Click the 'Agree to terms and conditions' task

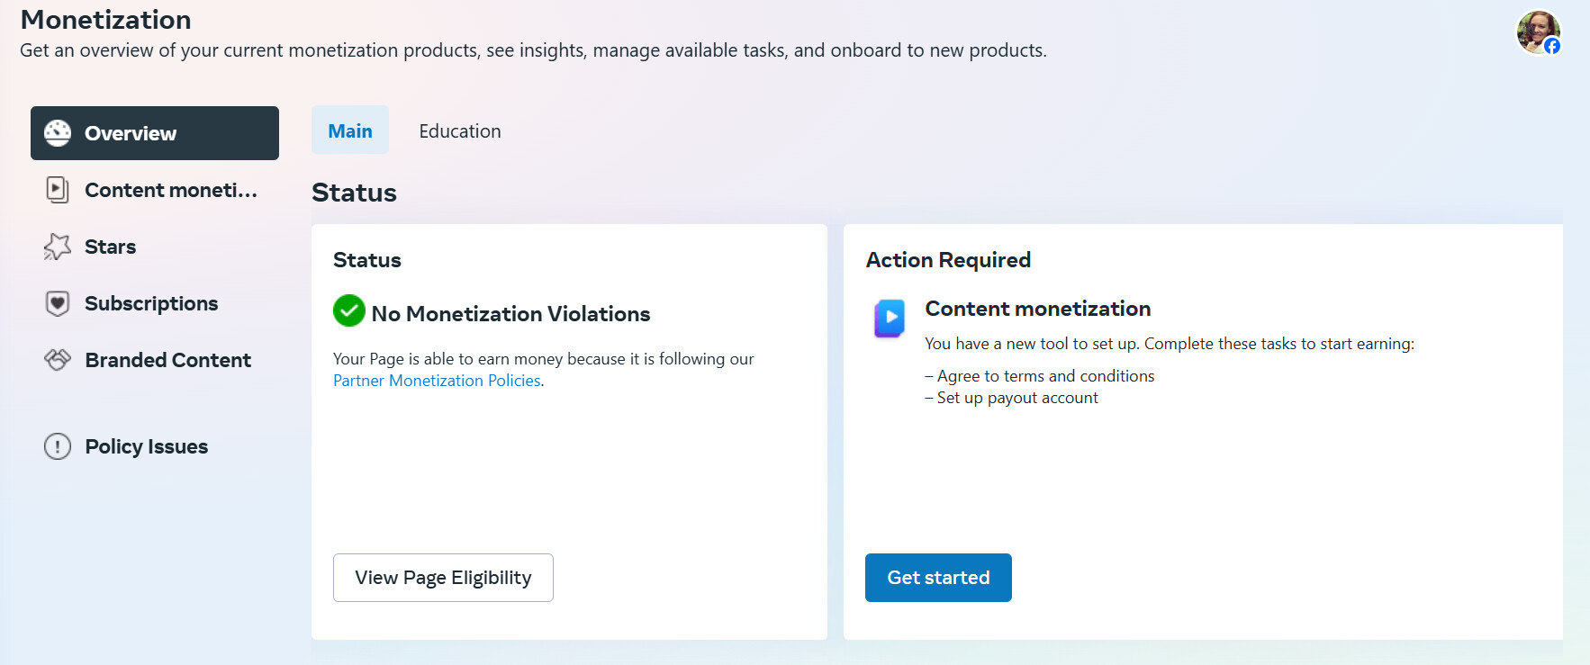point(1040,376)
